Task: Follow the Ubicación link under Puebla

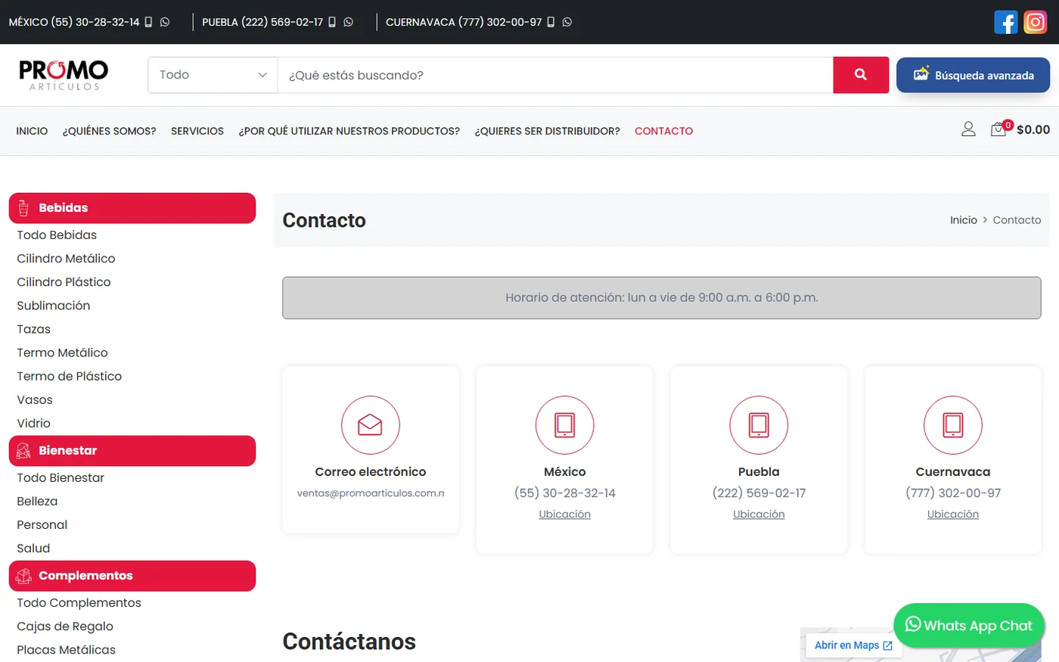Action: (759, 514)
